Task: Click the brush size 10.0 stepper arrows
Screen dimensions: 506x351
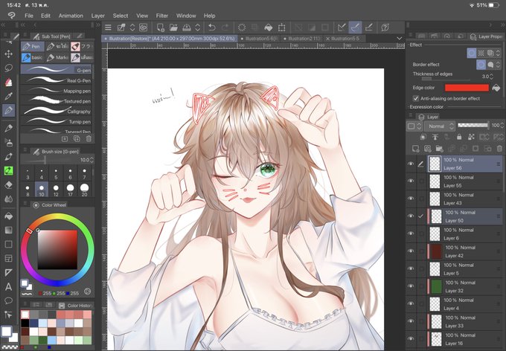Action: [x=92, y=160]
